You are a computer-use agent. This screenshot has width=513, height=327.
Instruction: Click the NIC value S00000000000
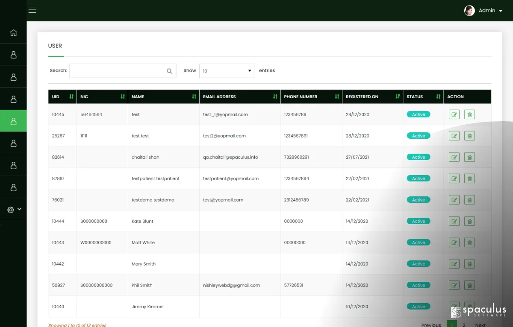[97, 285]
